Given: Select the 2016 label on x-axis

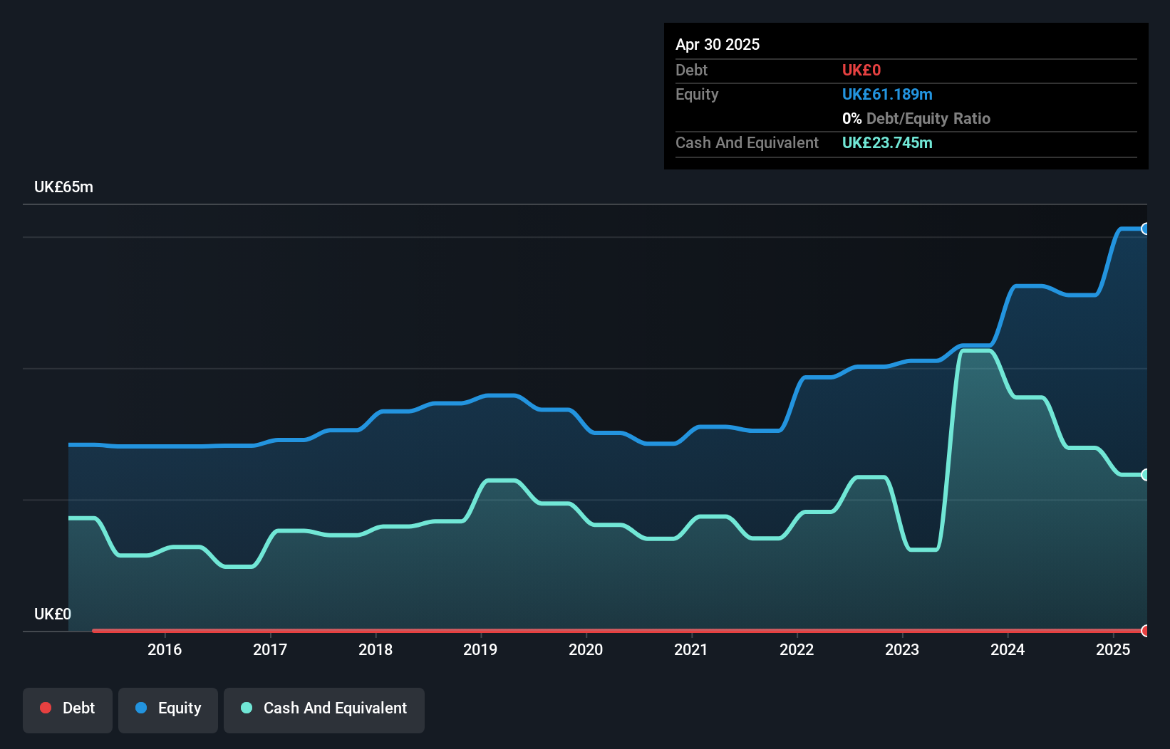Looking at the screenshot, I should pos(165,650).
